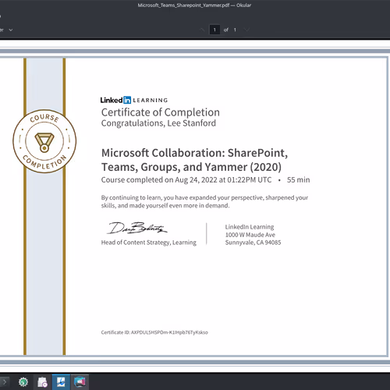Image resolution: width=390 pixels, height=390 pixels.
Task: Click the "Certificate of Completion" heading
Action: click(161, 112)
